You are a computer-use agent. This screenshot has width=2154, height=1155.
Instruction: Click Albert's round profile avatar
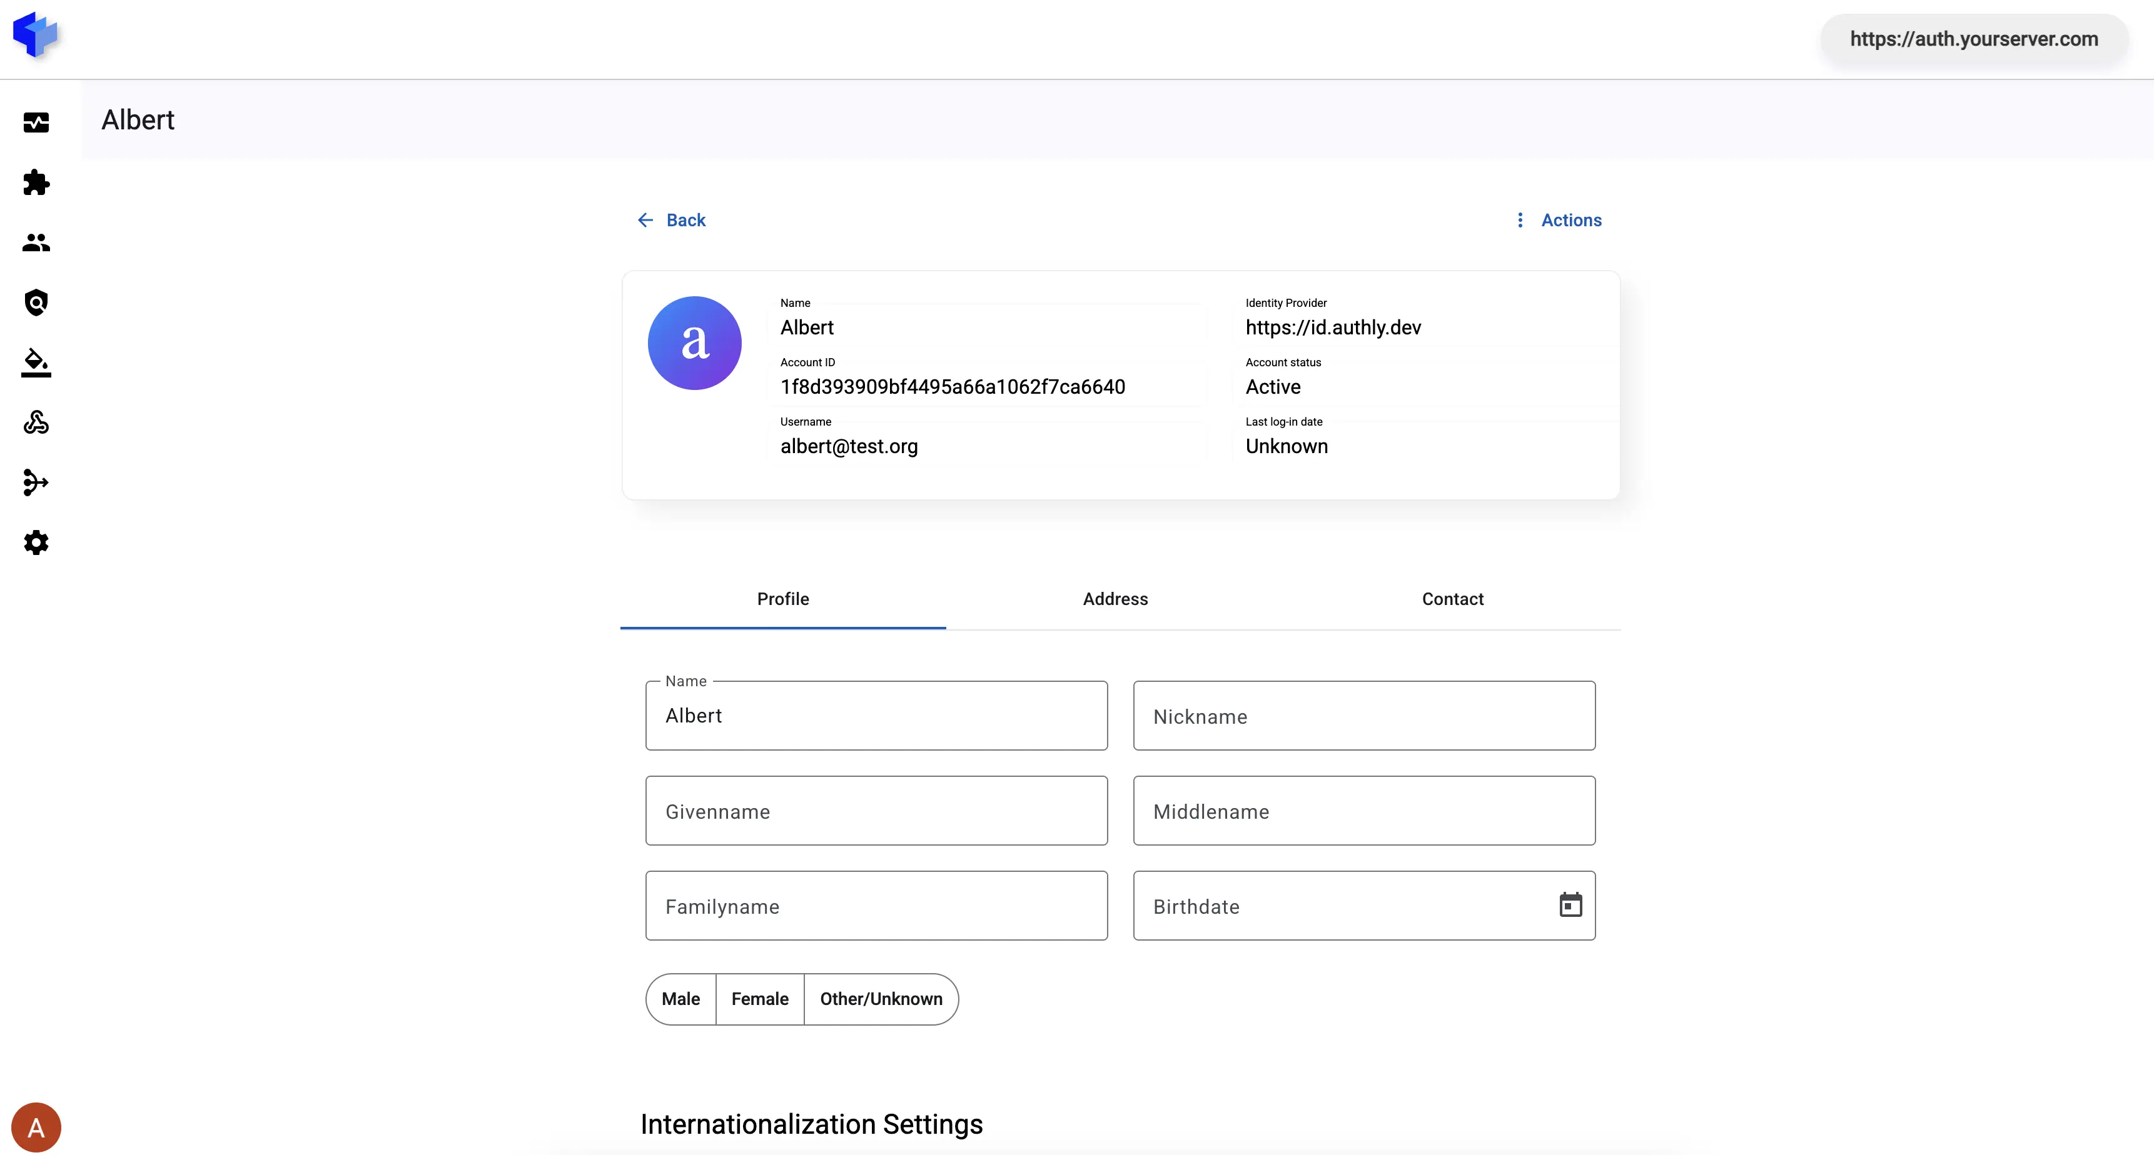pos(694,342)
